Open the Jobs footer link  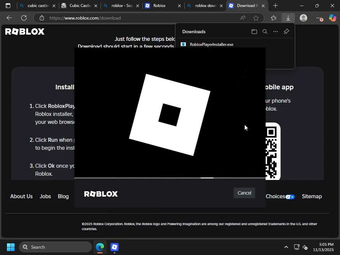45,196
